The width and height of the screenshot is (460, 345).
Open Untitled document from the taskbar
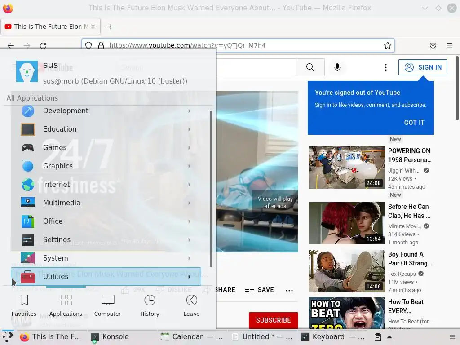pyautogui.click(x=262, y=337)
